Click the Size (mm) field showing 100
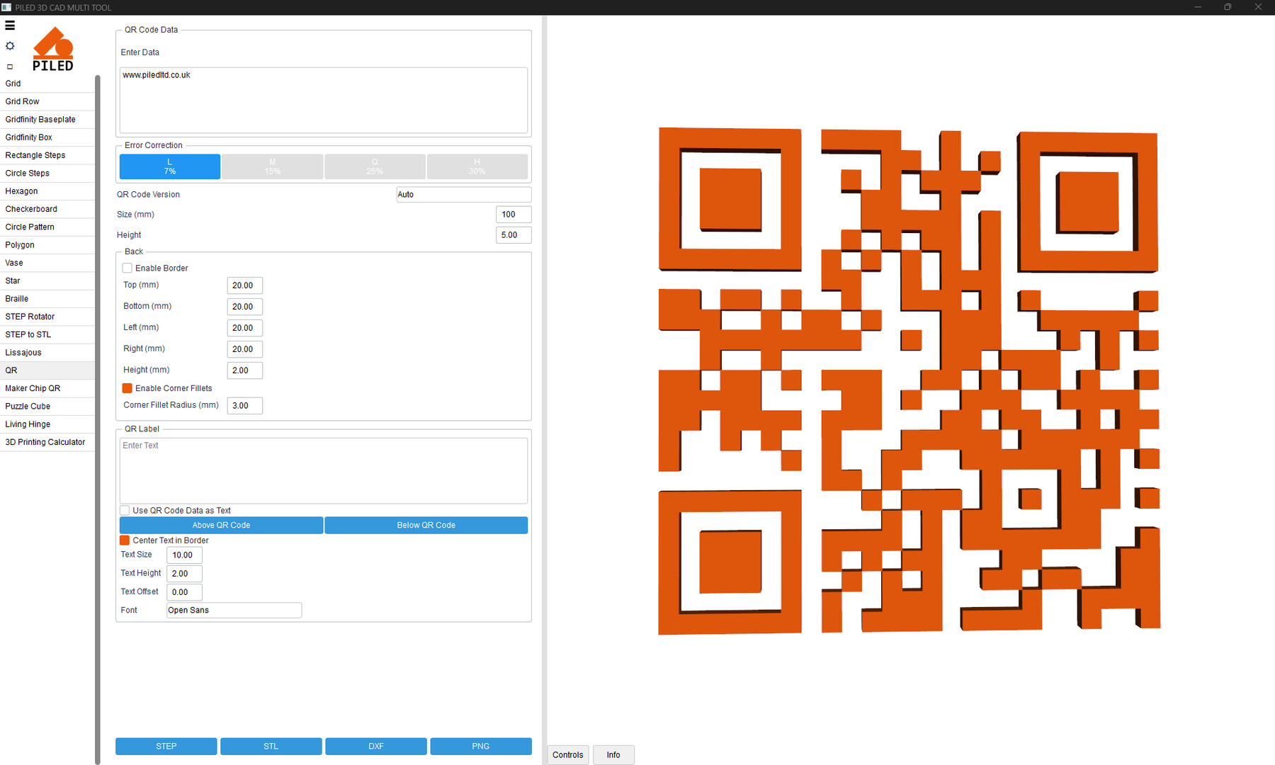 tap(514, 215)
